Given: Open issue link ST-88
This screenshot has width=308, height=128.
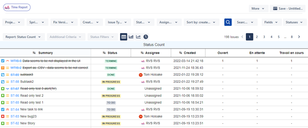Looking at the screenshot, I should pos(15,82).
